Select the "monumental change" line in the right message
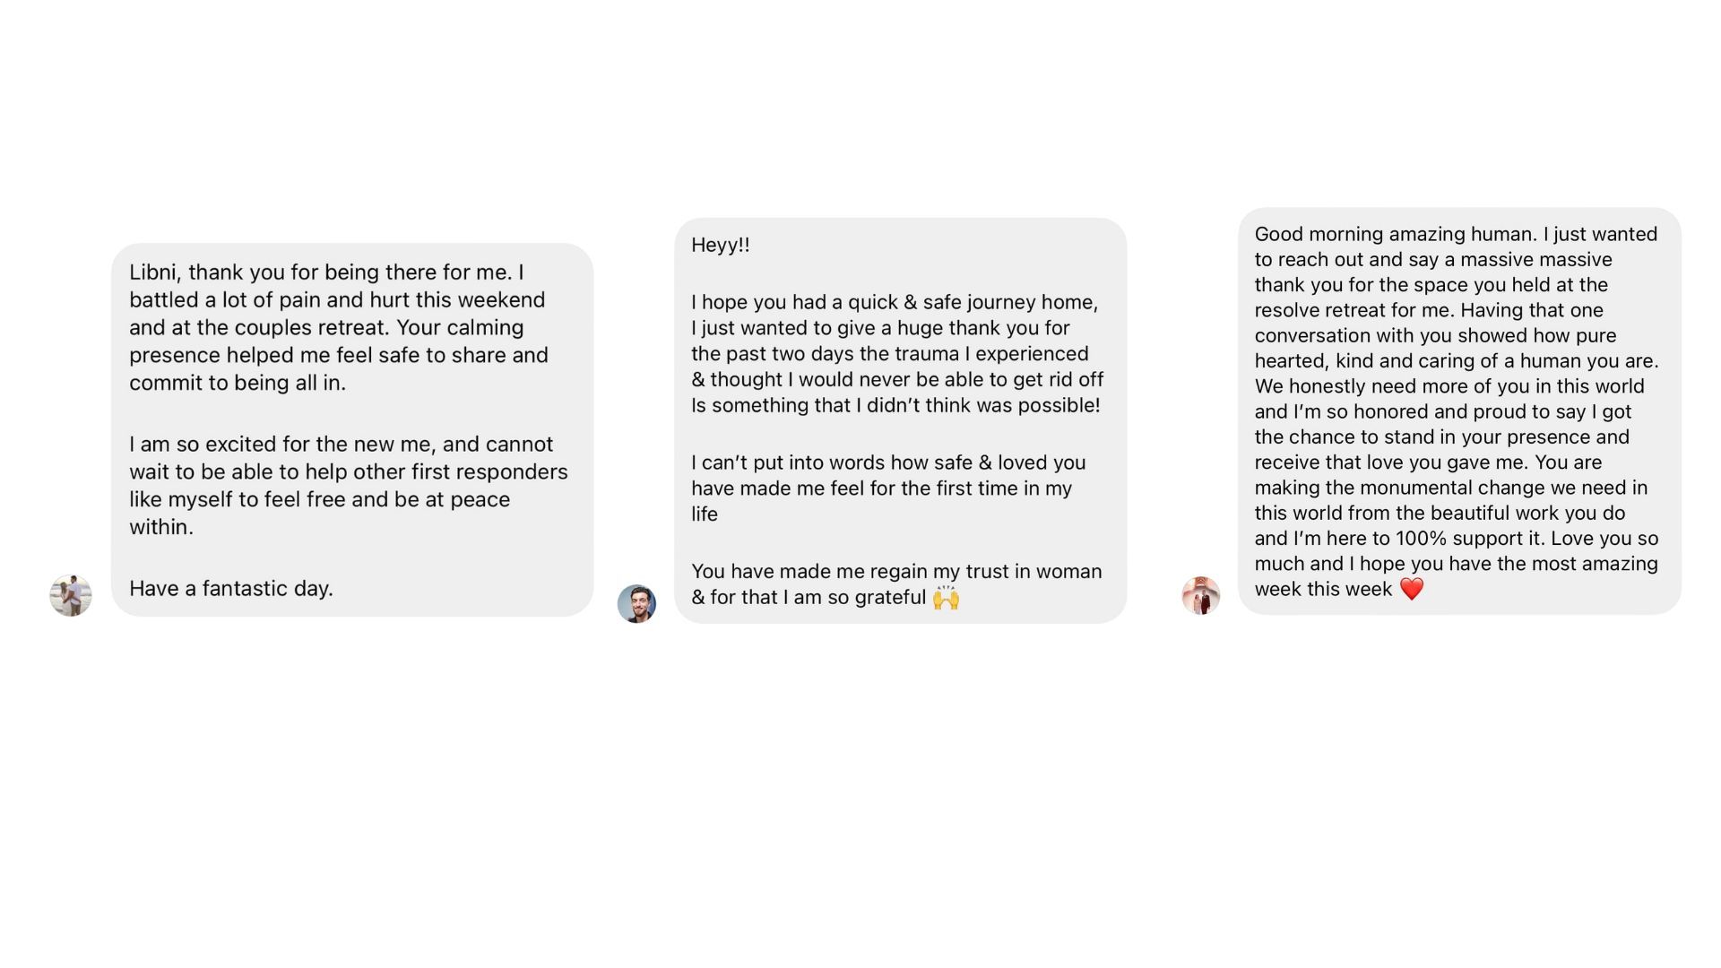Image resolution: width=1721 pixels, height=968 pixels. 1450,488
